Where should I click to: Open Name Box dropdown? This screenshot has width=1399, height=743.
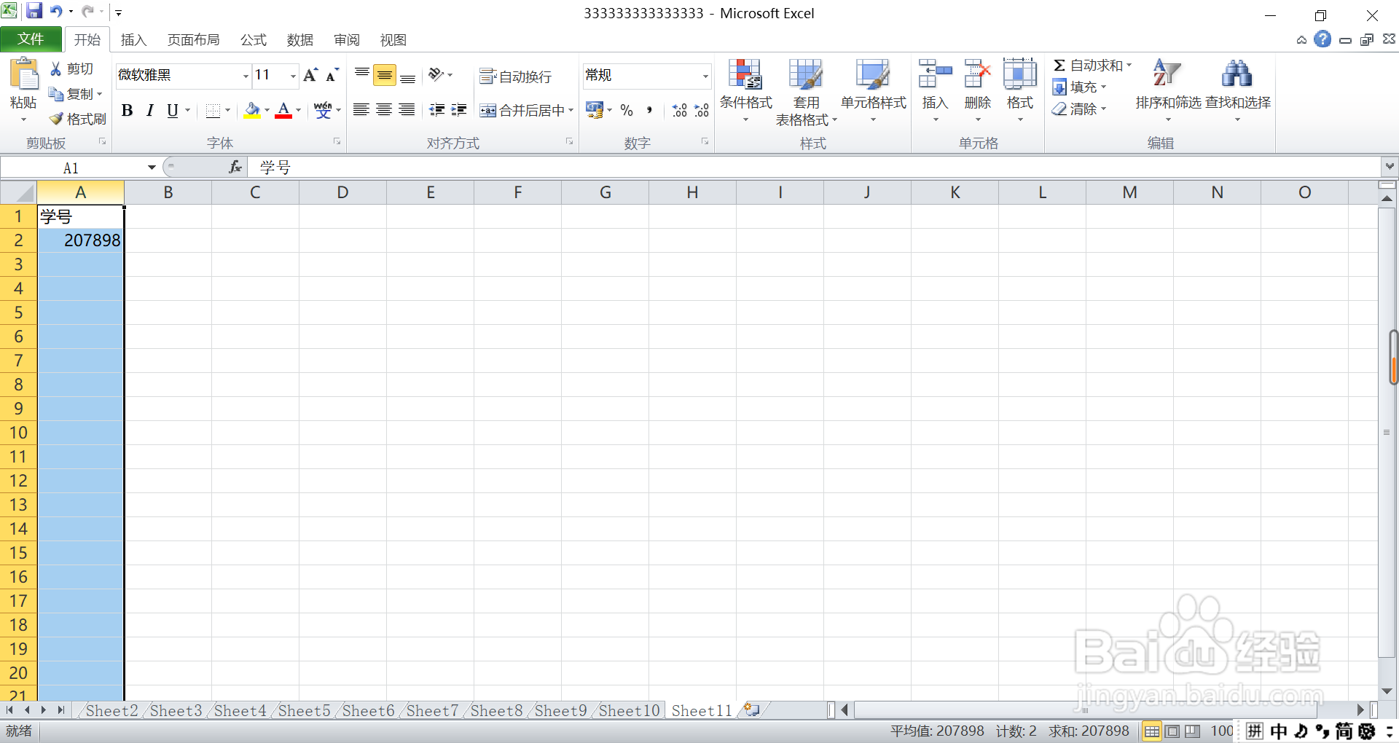click(x=152, y=168)
